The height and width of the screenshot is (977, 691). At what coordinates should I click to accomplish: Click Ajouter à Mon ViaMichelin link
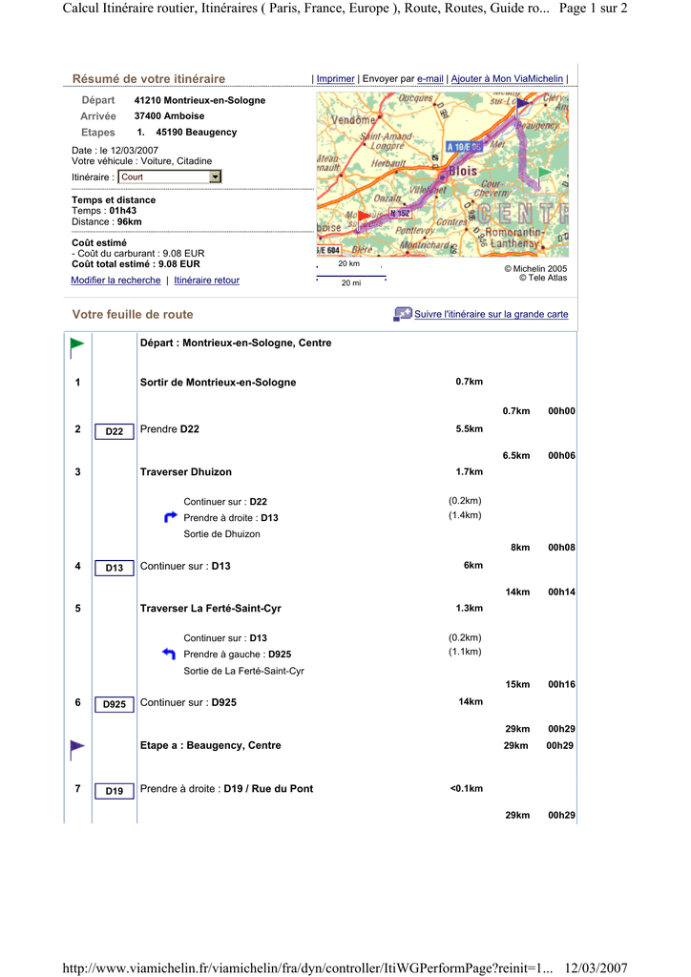(507, 78)
